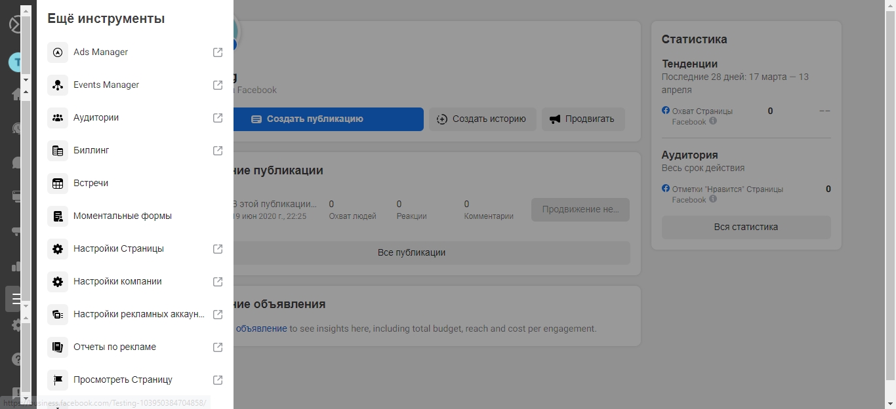Click info icon next to Отметки Нравится

coord(713,199)
